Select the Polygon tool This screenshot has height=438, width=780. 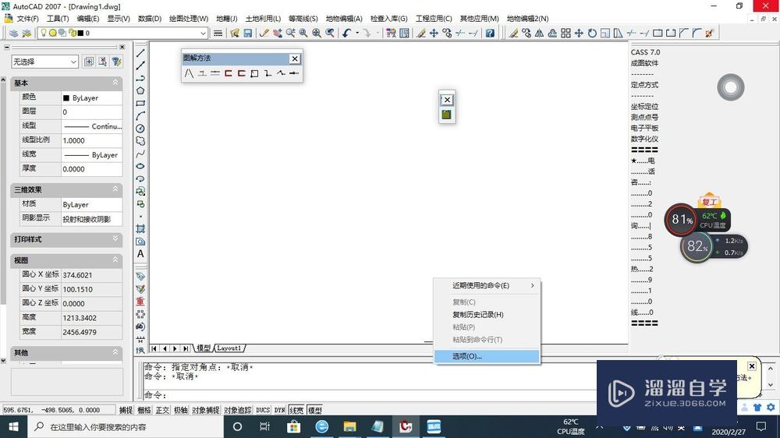click(140, 90)
